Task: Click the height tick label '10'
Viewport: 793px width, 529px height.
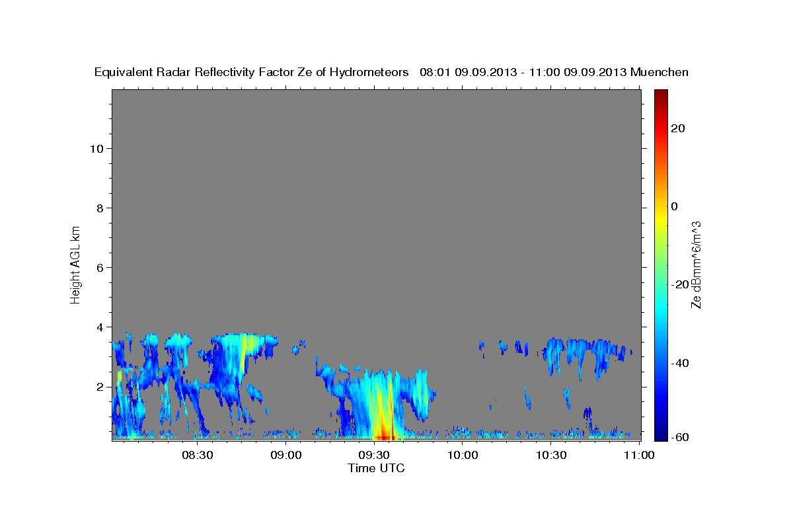Action: (x=96, y=149)
